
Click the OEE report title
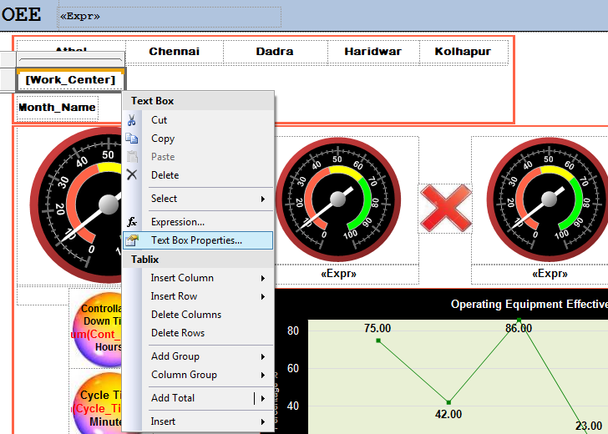click(22, 15)
